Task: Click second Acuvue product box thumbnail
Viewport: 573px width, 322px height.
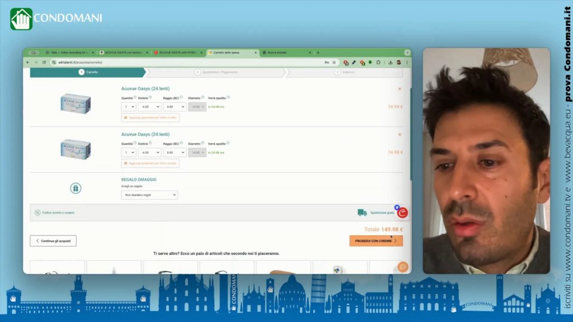Action: coord(76,150)
